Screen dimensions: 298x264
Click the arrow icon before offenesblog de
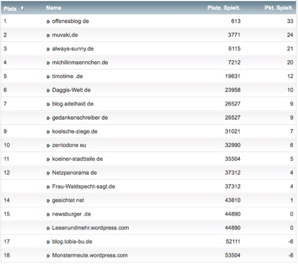[48, 21]
